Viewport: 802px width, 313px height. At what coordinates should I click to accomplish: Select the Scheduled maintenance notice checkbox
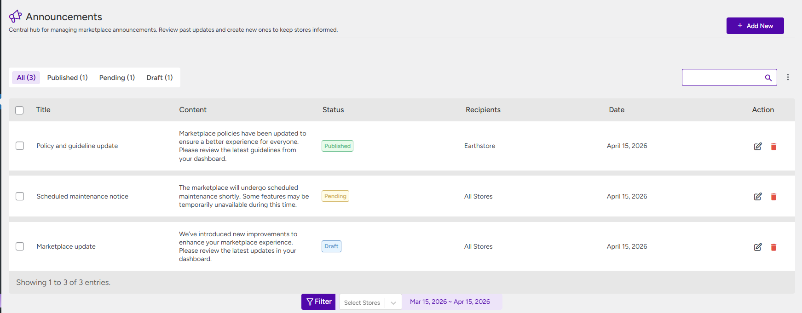point(20,196)
